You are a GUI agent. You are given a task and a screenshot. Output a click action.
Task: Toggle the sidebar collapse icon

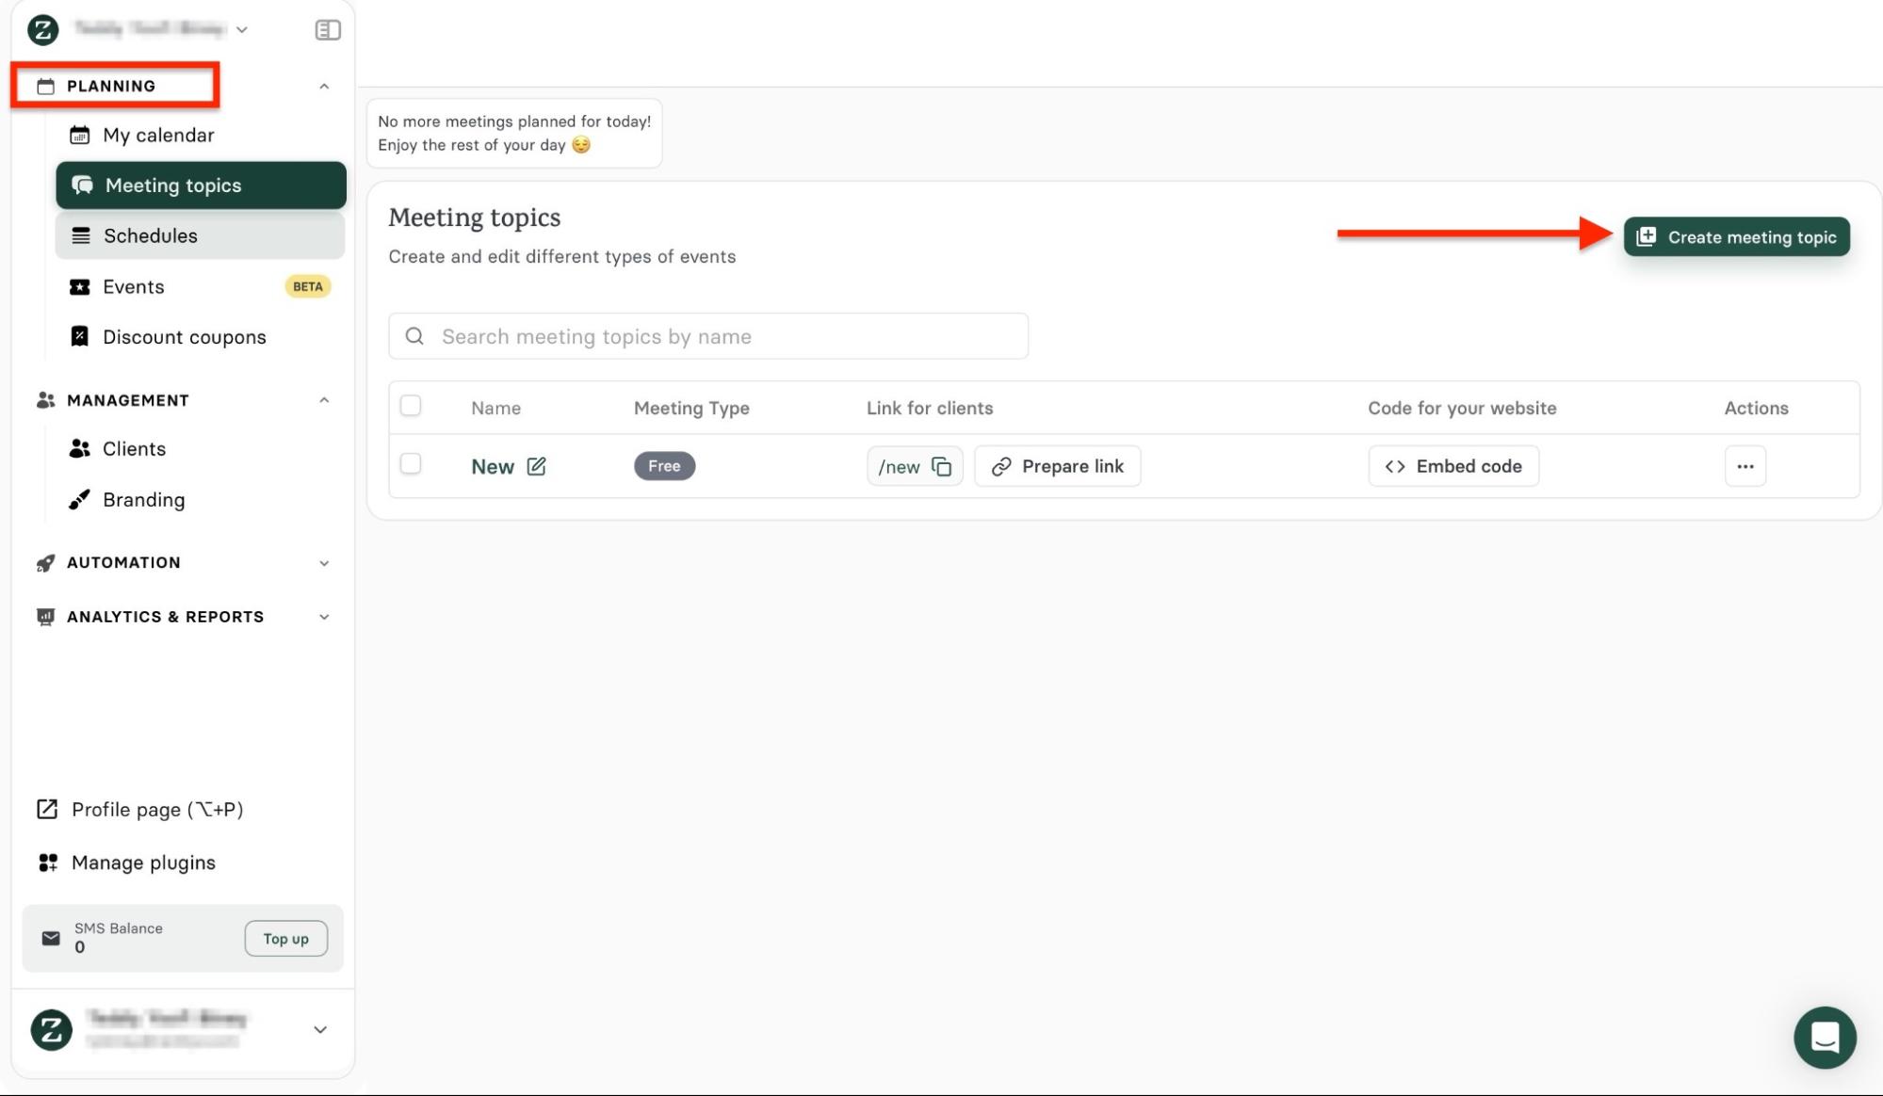327,30
